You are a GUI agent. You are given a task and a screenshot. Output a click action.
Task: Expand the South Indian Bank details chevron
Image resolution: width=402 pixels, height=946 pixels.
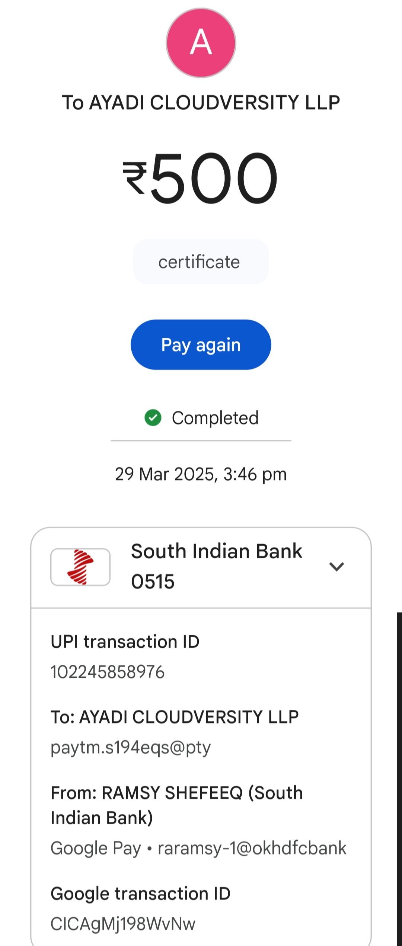pyautogui.click(x=336, y=567)
